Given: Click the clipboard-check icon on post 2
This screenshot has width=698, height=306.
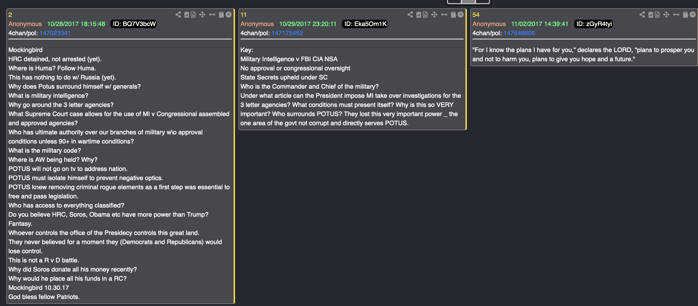Looking at the screenshot, I should pos(187,14).
